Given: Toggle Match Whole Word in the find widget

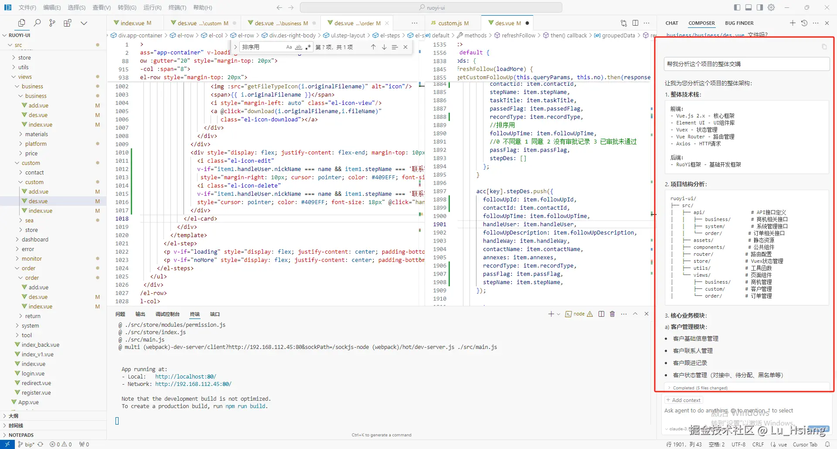Looking at the screenshot, I should point(299,47).
